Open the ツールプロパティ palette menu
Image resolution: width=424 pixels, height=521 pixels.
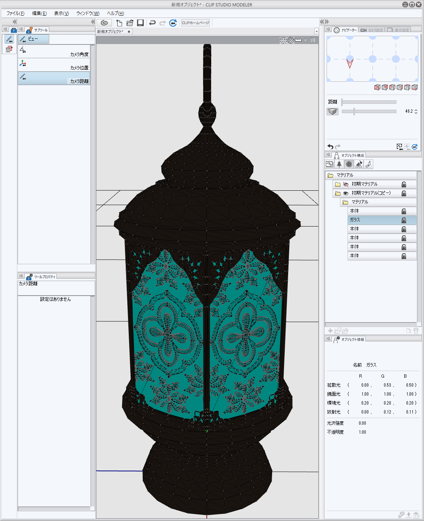pos(21,276)
